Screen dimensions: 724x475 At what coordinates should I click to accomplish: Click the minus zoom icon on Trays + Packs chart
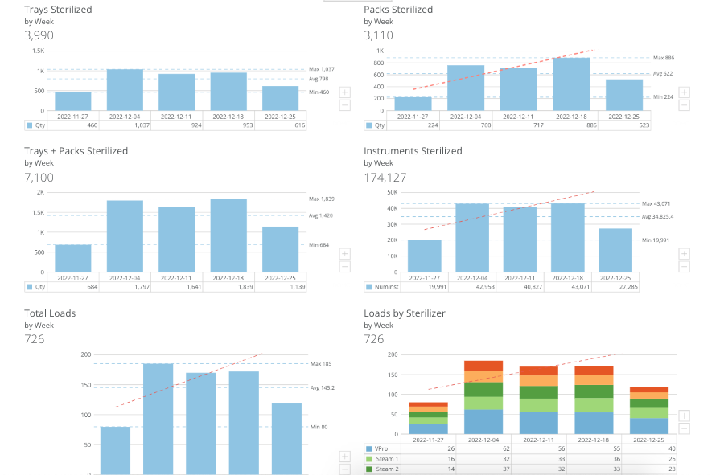click(344, 266)
